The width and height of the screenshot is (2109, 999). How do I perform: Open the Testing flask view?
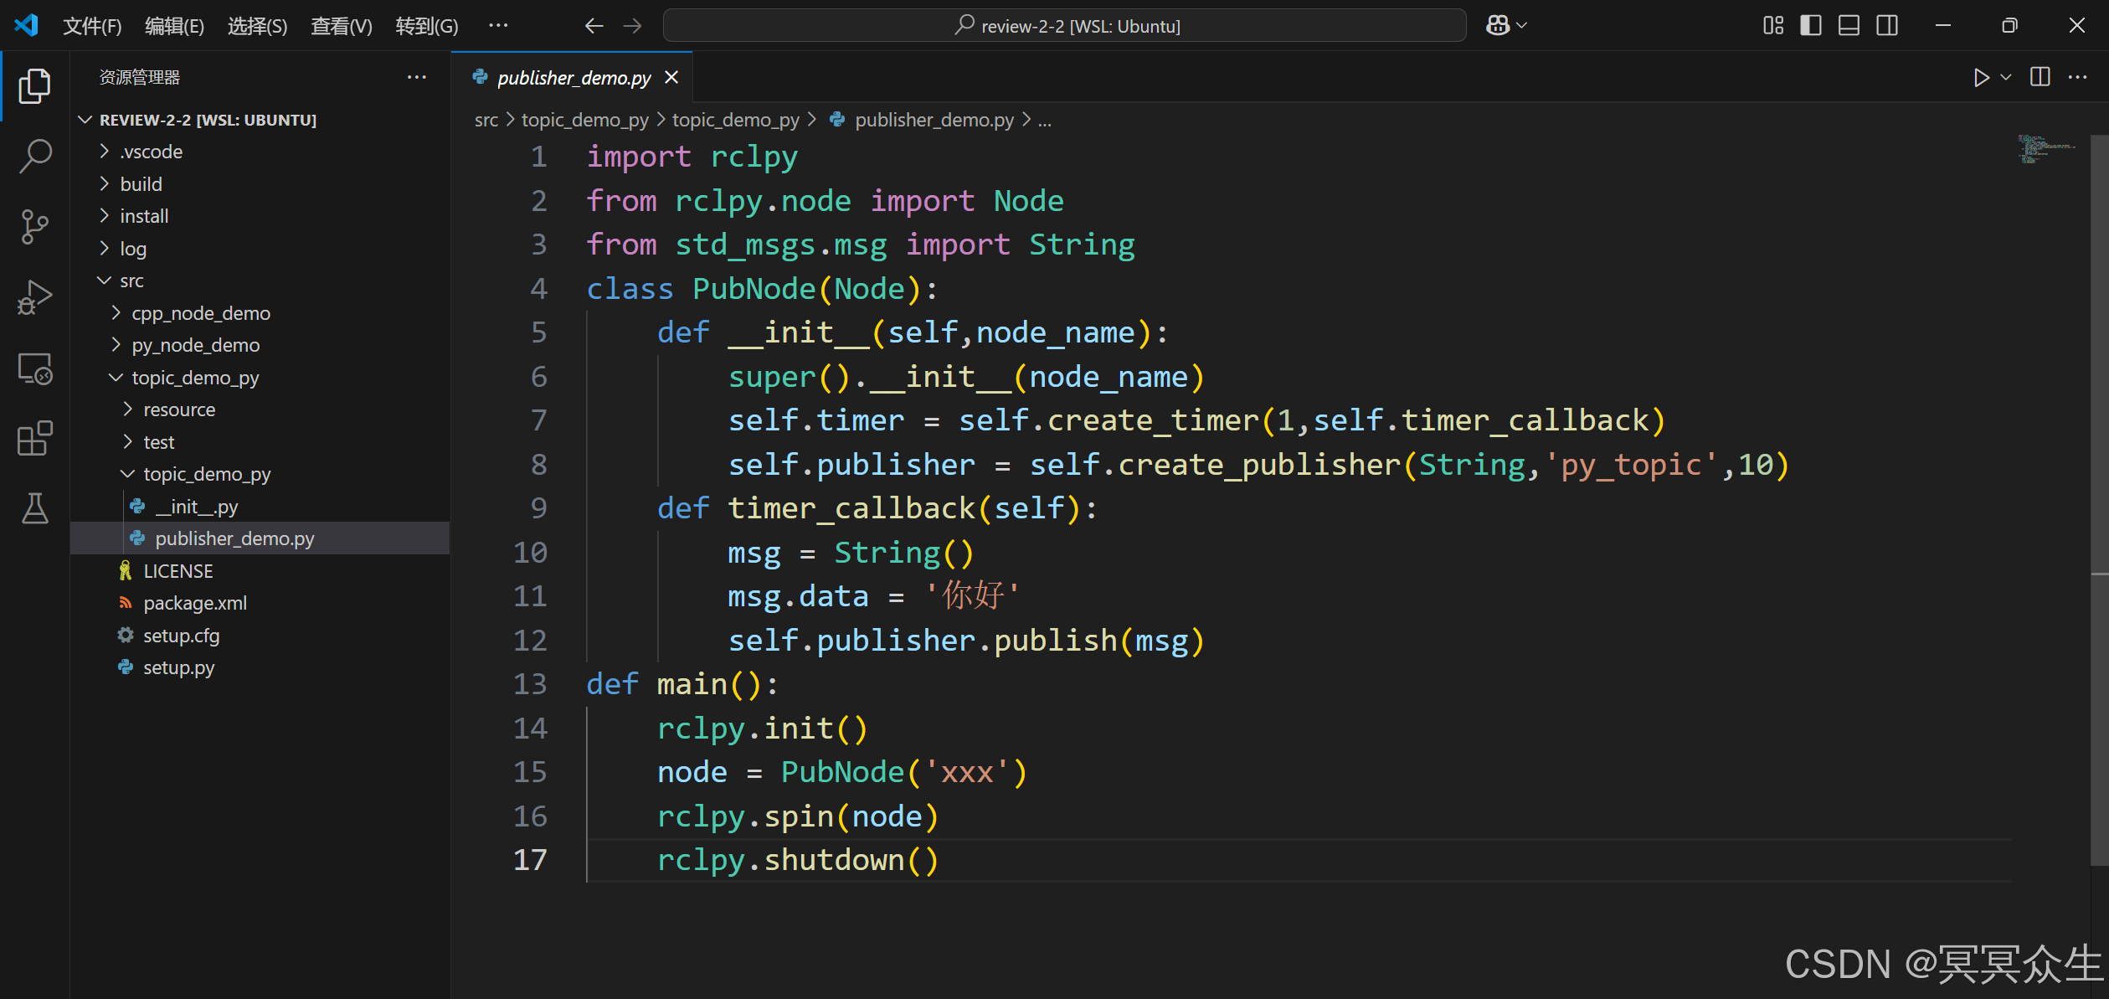tap(35, 508)
